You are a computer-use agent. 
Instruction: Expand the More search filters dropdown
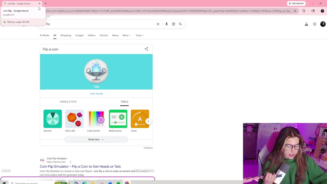point(126,35)
